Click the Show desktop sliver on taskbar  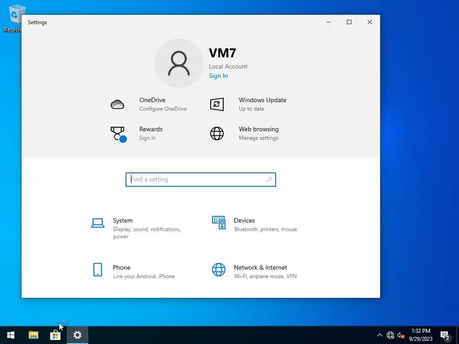(x=458, y=335)
